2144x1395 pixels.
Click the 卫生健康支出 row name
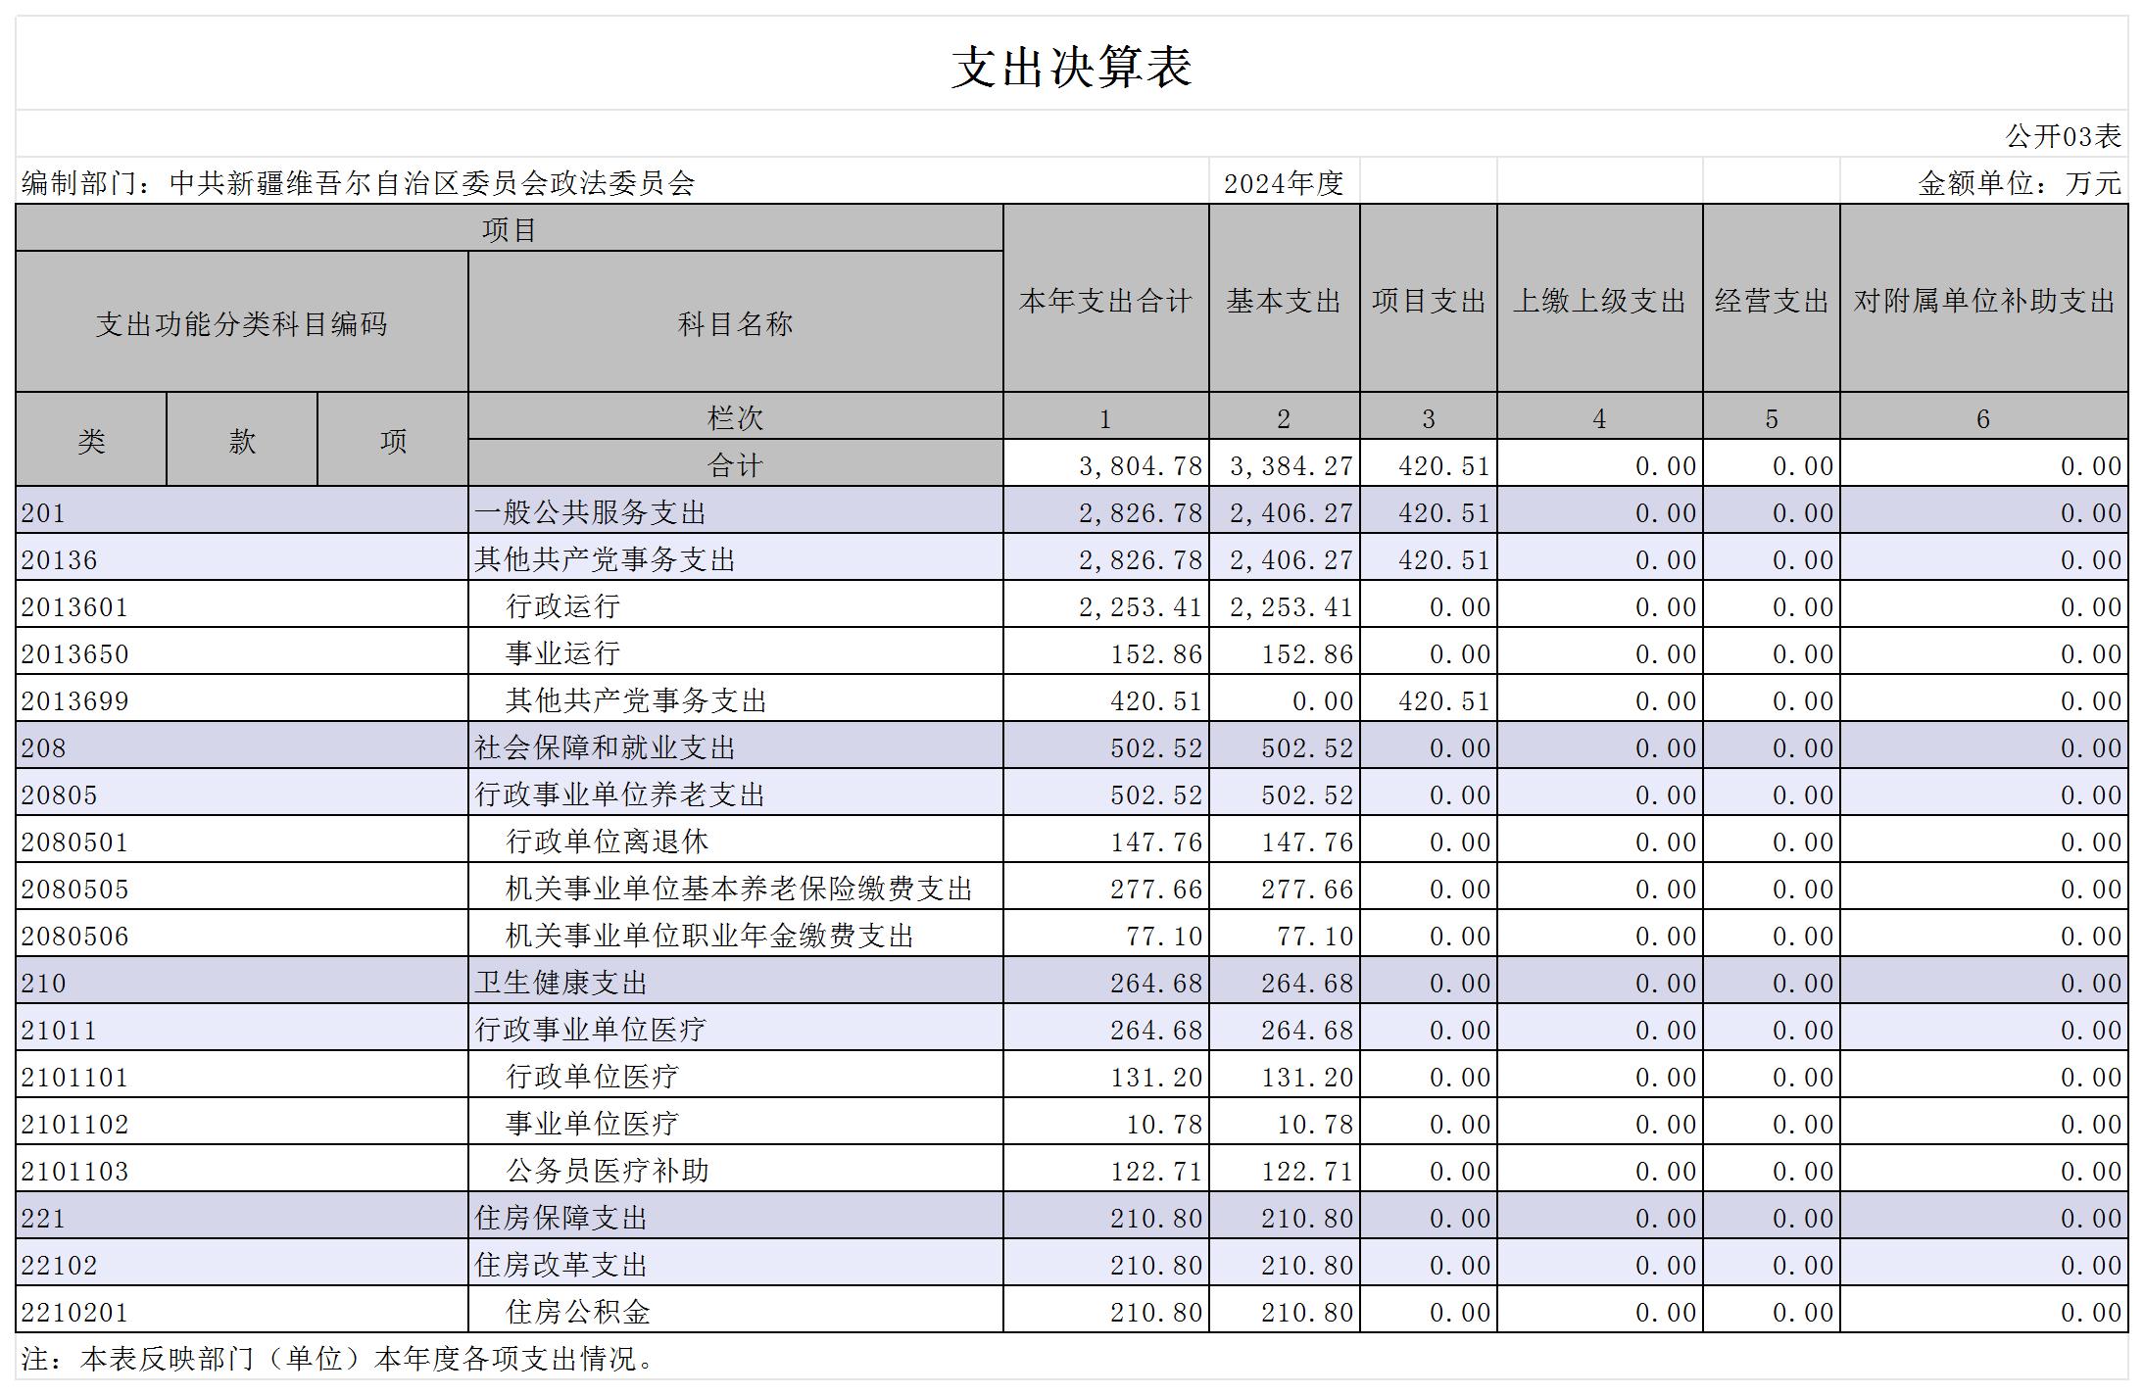pos(560,983)
